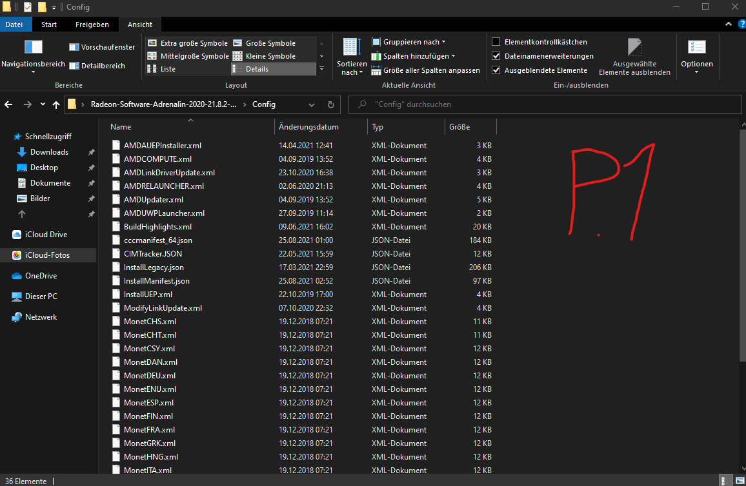Open the quick access toolbar dropdown arrow
Viewport: 746px width, 486px height.
click(x=54, y=7)
